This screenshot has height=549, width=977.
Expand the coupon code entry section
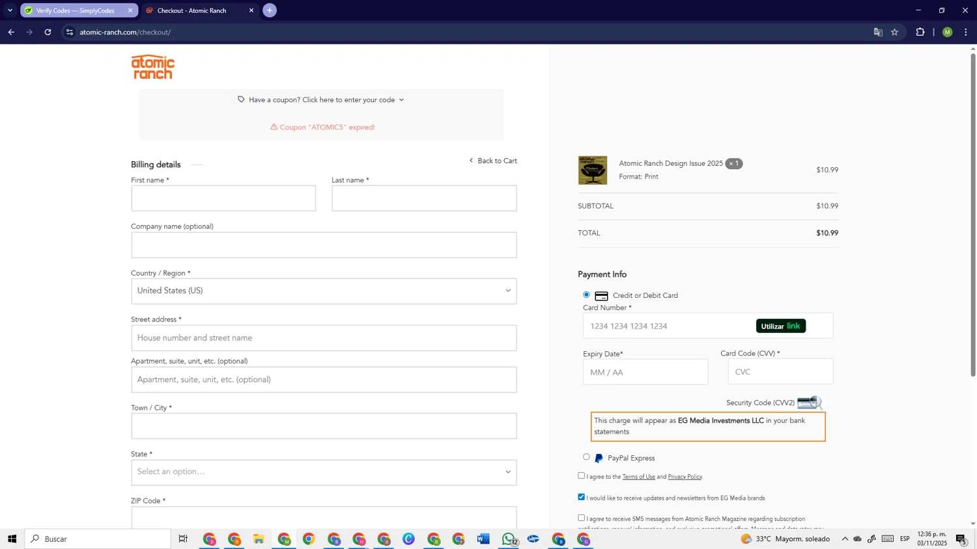click(x=321, y=100)
